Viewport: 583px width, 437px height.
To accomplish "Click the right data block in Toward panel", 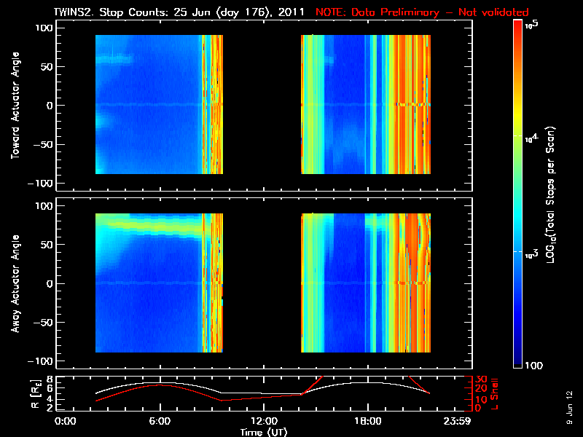I will tap(365, 104).
